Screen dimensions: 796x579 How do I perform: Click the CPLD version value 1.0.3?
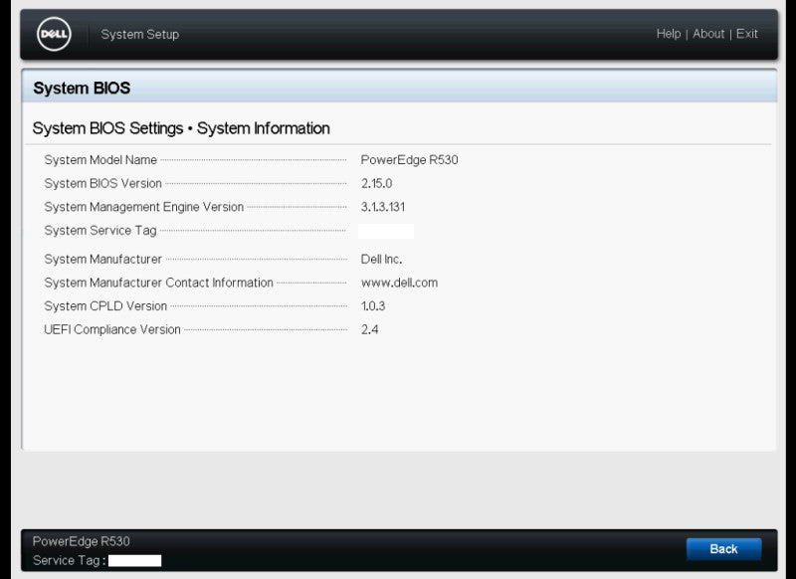[373, 306]
